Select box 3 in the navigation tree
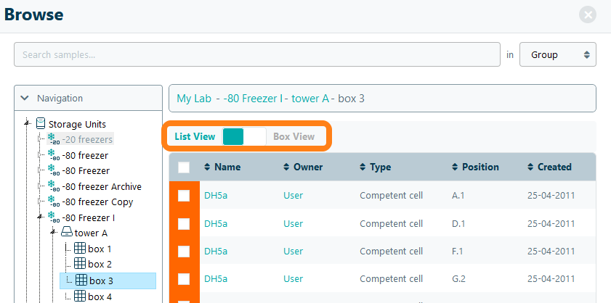 101,281
